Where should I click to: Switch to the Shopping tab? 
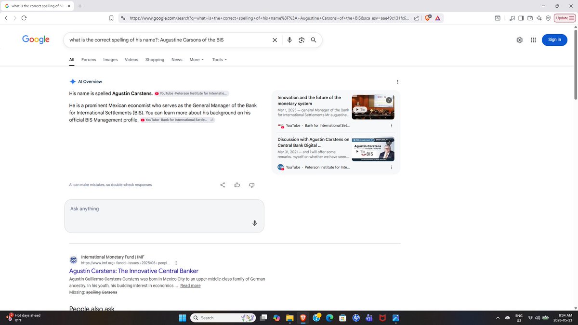tap(155, 60)
